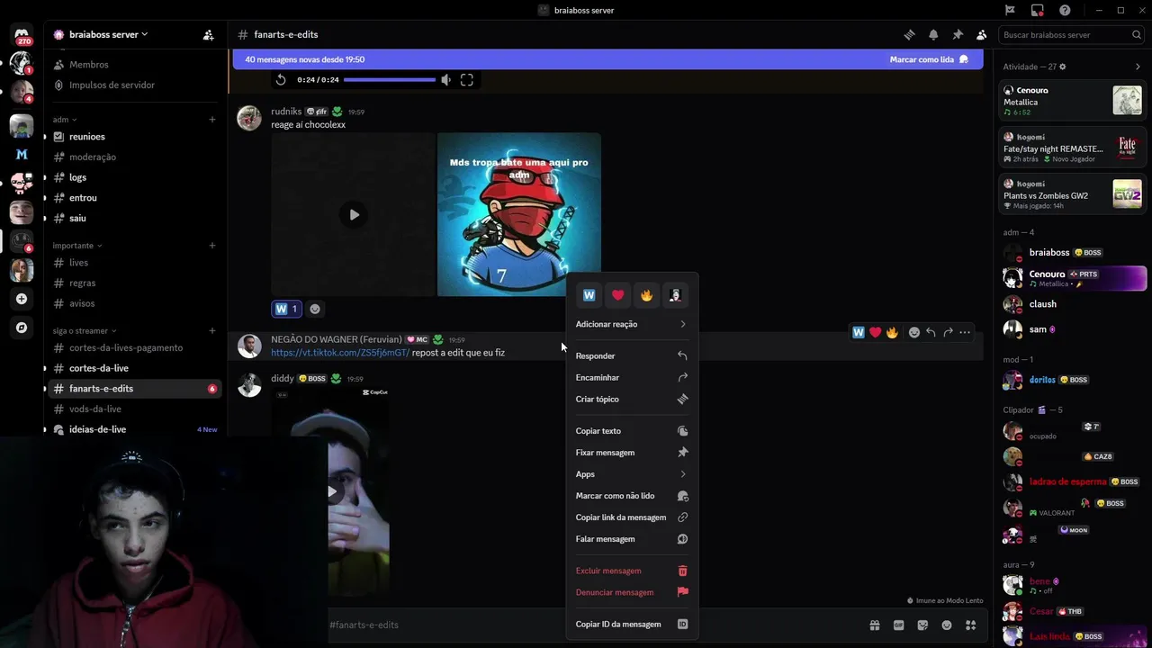
Task: Open the vods-da-live channel
Action: click(135, 409)
